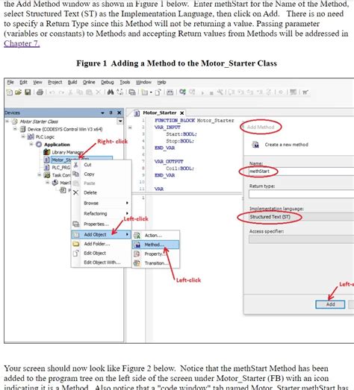The width and height of the screenshot is (354, 390).
Task: Click the Print toolbar icon
Action: click(40, 92)
